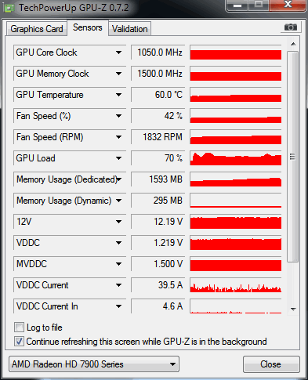The height and width of the screenshot is (380, 308).
Task: Expand the Fan Speed (RPM) dropdown
Action: point(118,137)
